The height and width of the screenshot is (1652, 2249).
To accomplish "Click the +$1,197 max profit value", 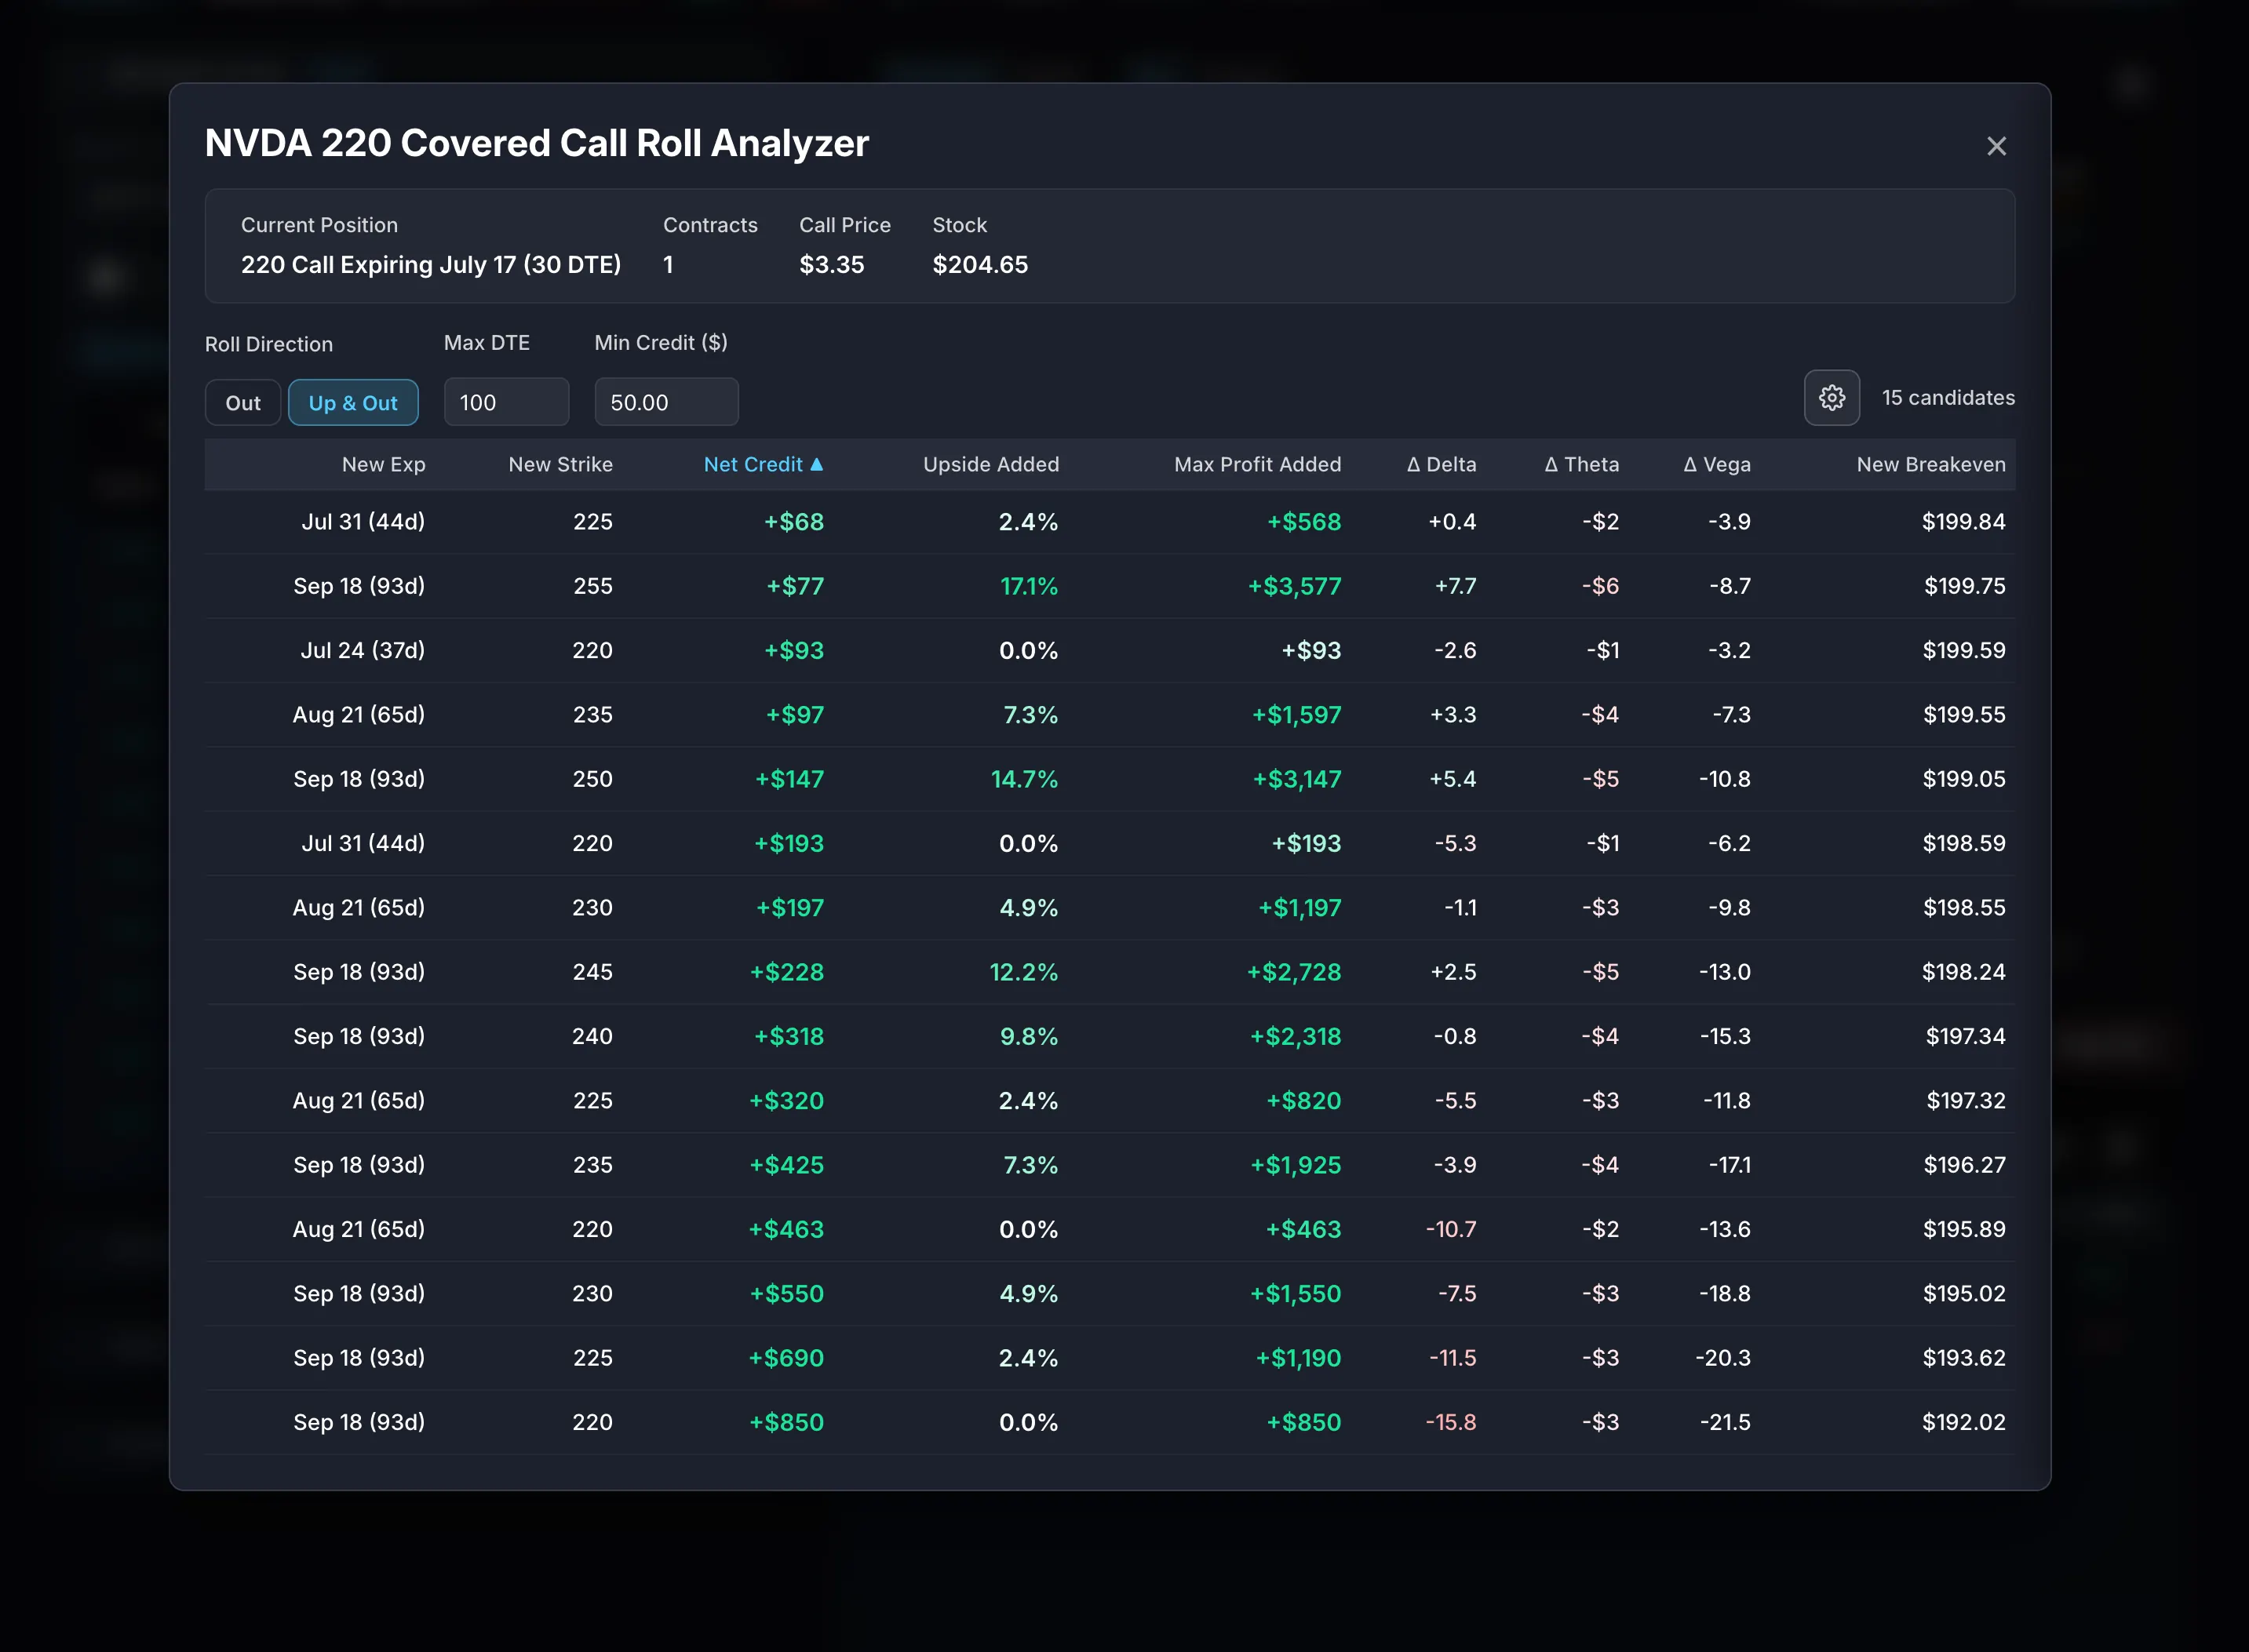I will (x=1299, y=908).
